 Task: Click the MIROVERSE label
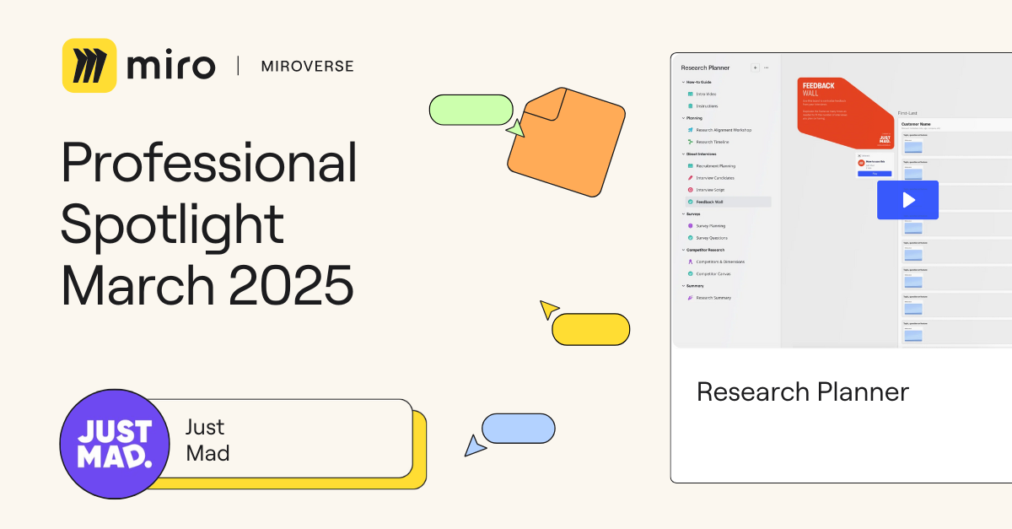[x=308, y=66]
